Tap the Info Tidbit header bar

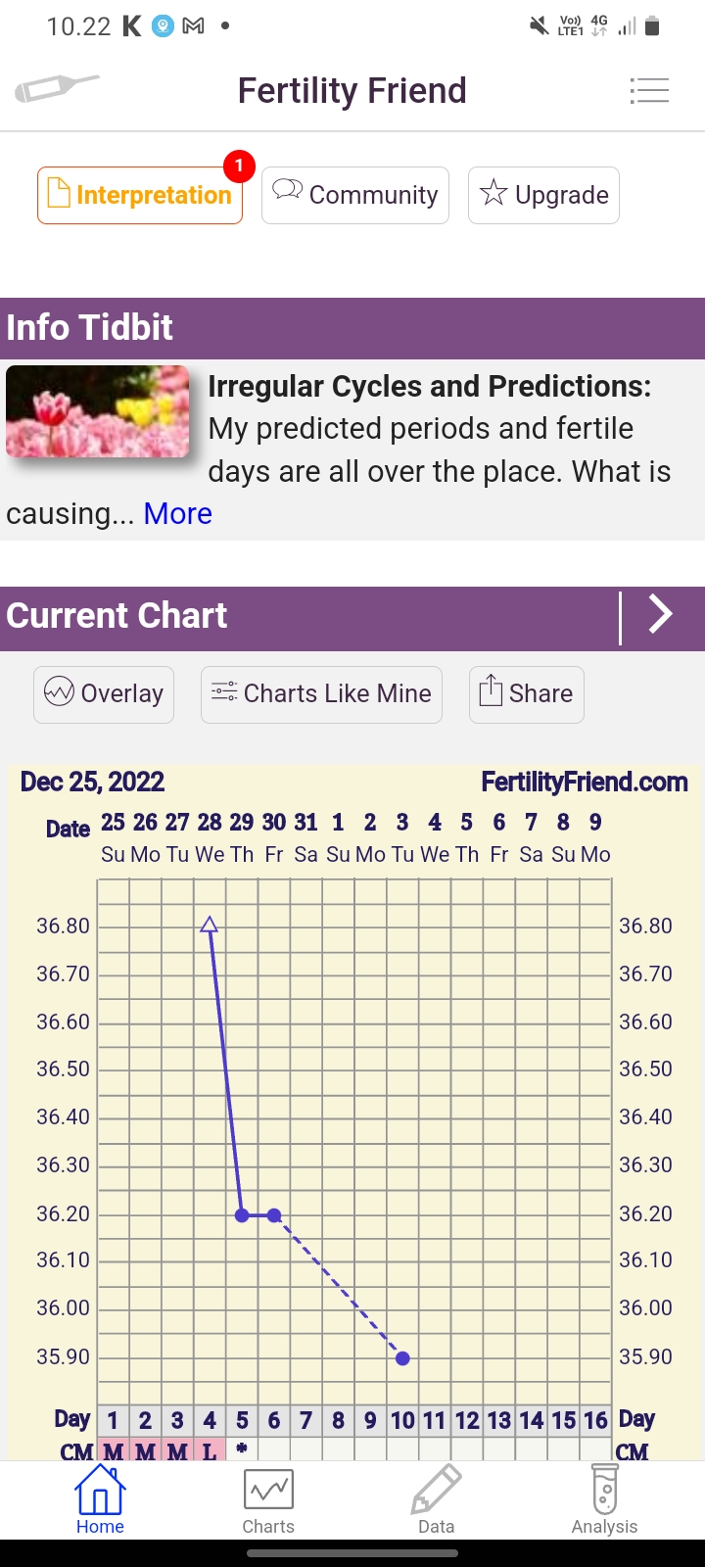352,328
